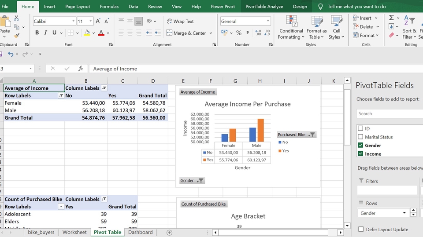Open the General number format dropdown
The image size is (423, 237).
point(268,21)
